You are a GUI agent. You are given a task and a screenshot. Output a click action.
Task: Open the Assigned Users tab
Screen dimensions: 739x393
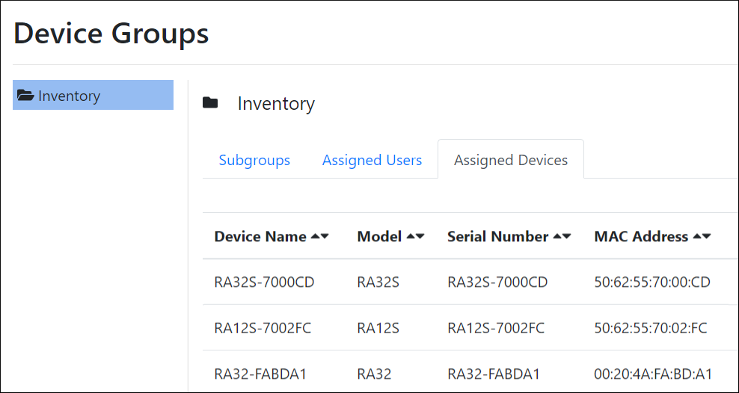(372, 160)
